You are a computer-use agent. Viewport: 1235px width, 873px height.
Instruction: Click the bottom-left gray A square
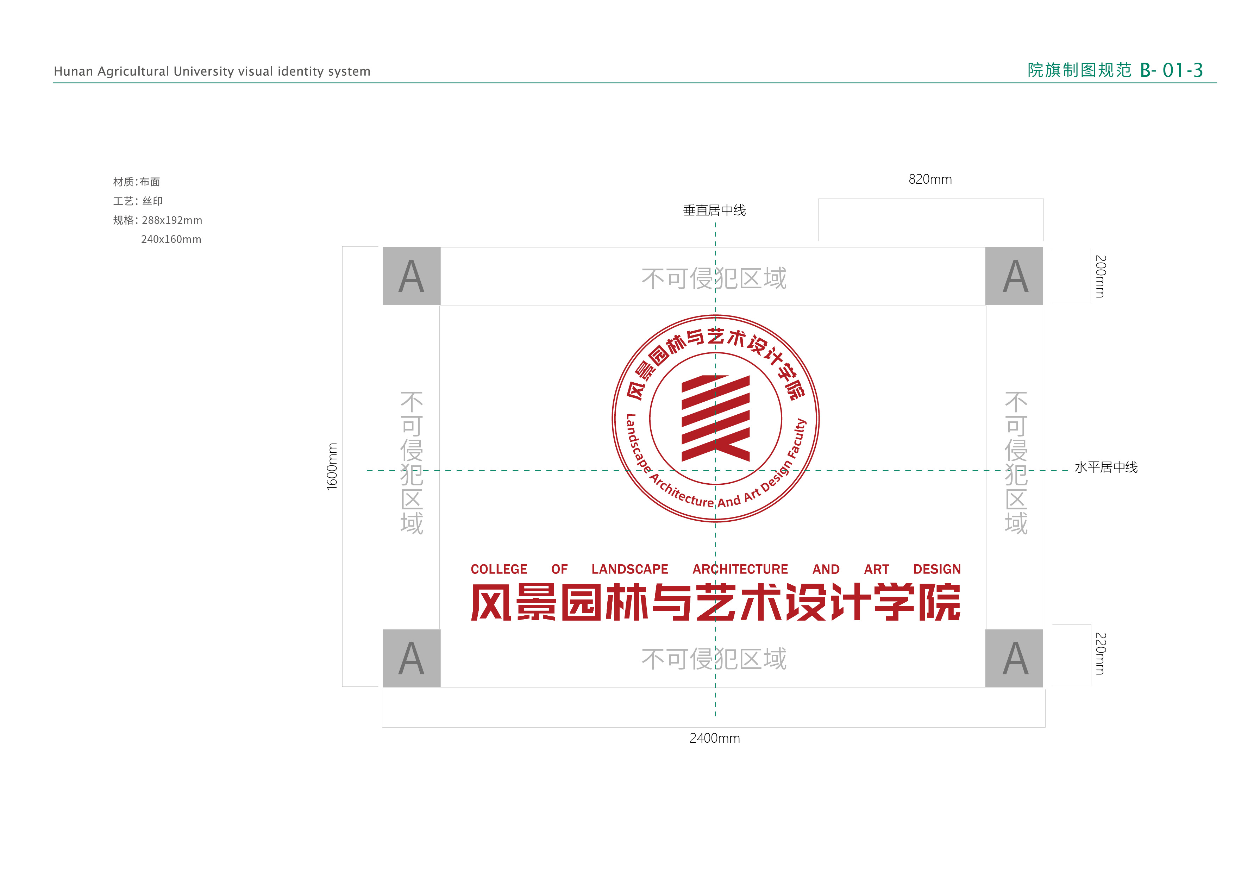pyautogui.click(x=412, y=658)
